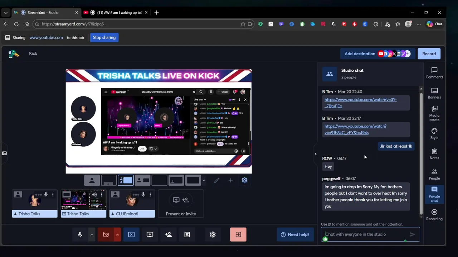The width and height of the screenshot is (458, 257).
Task: Bookmark this page with star icon
Action: [243, 24]
